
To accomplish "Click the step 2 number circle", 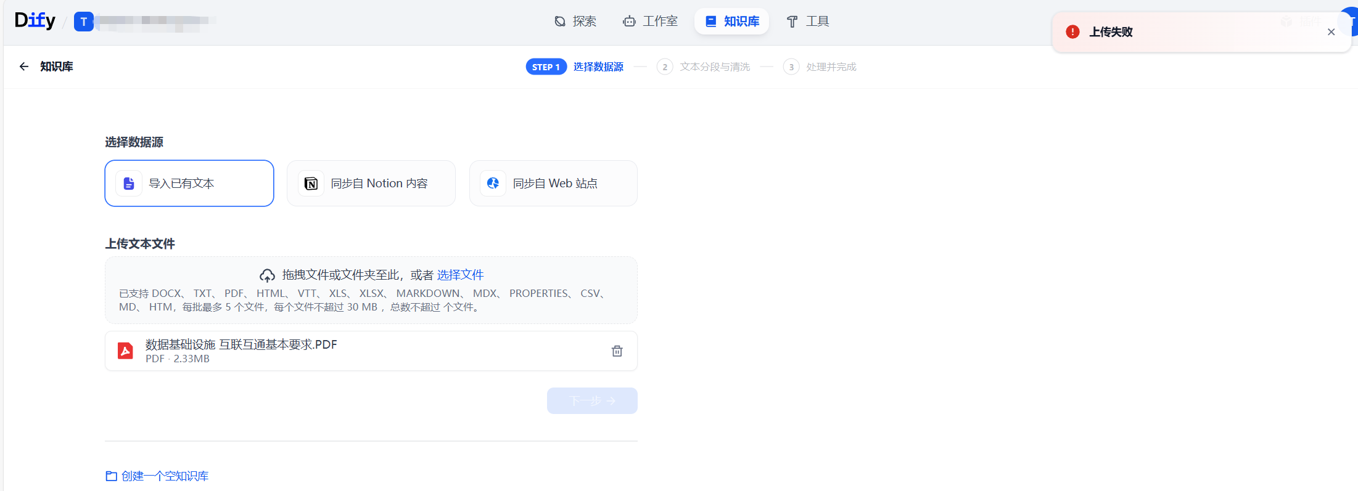I will click(665, 67).
